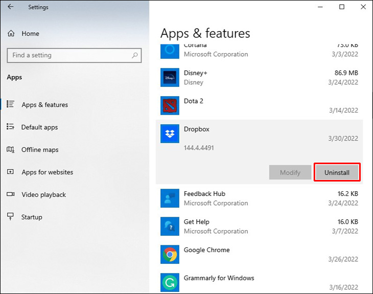Click the Disney+ app icon
Viewport: 373px width, 294px height.
click(x=170, y=77)
